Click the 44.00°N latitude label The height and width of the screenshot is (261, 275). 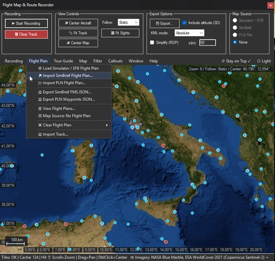click(x=8, y=85)
